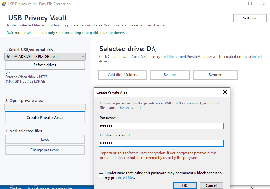Click the '3. Add selected files' label

coord(24,131)
